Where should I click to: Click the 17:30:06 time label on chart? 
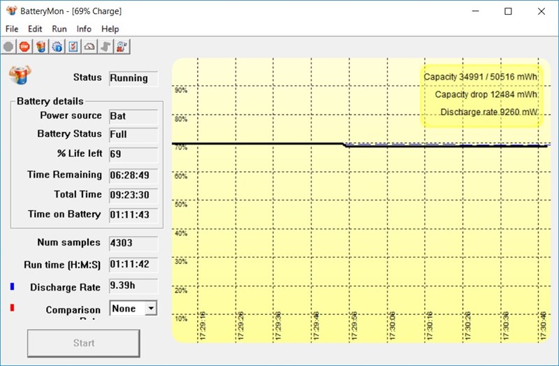392,325
